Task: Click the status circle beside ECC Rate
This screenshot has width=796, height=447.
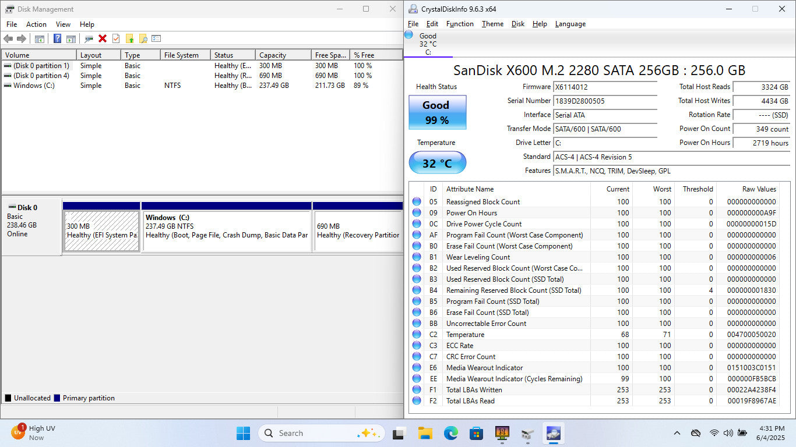Action: pyautogui.click(x=417, y=345)
